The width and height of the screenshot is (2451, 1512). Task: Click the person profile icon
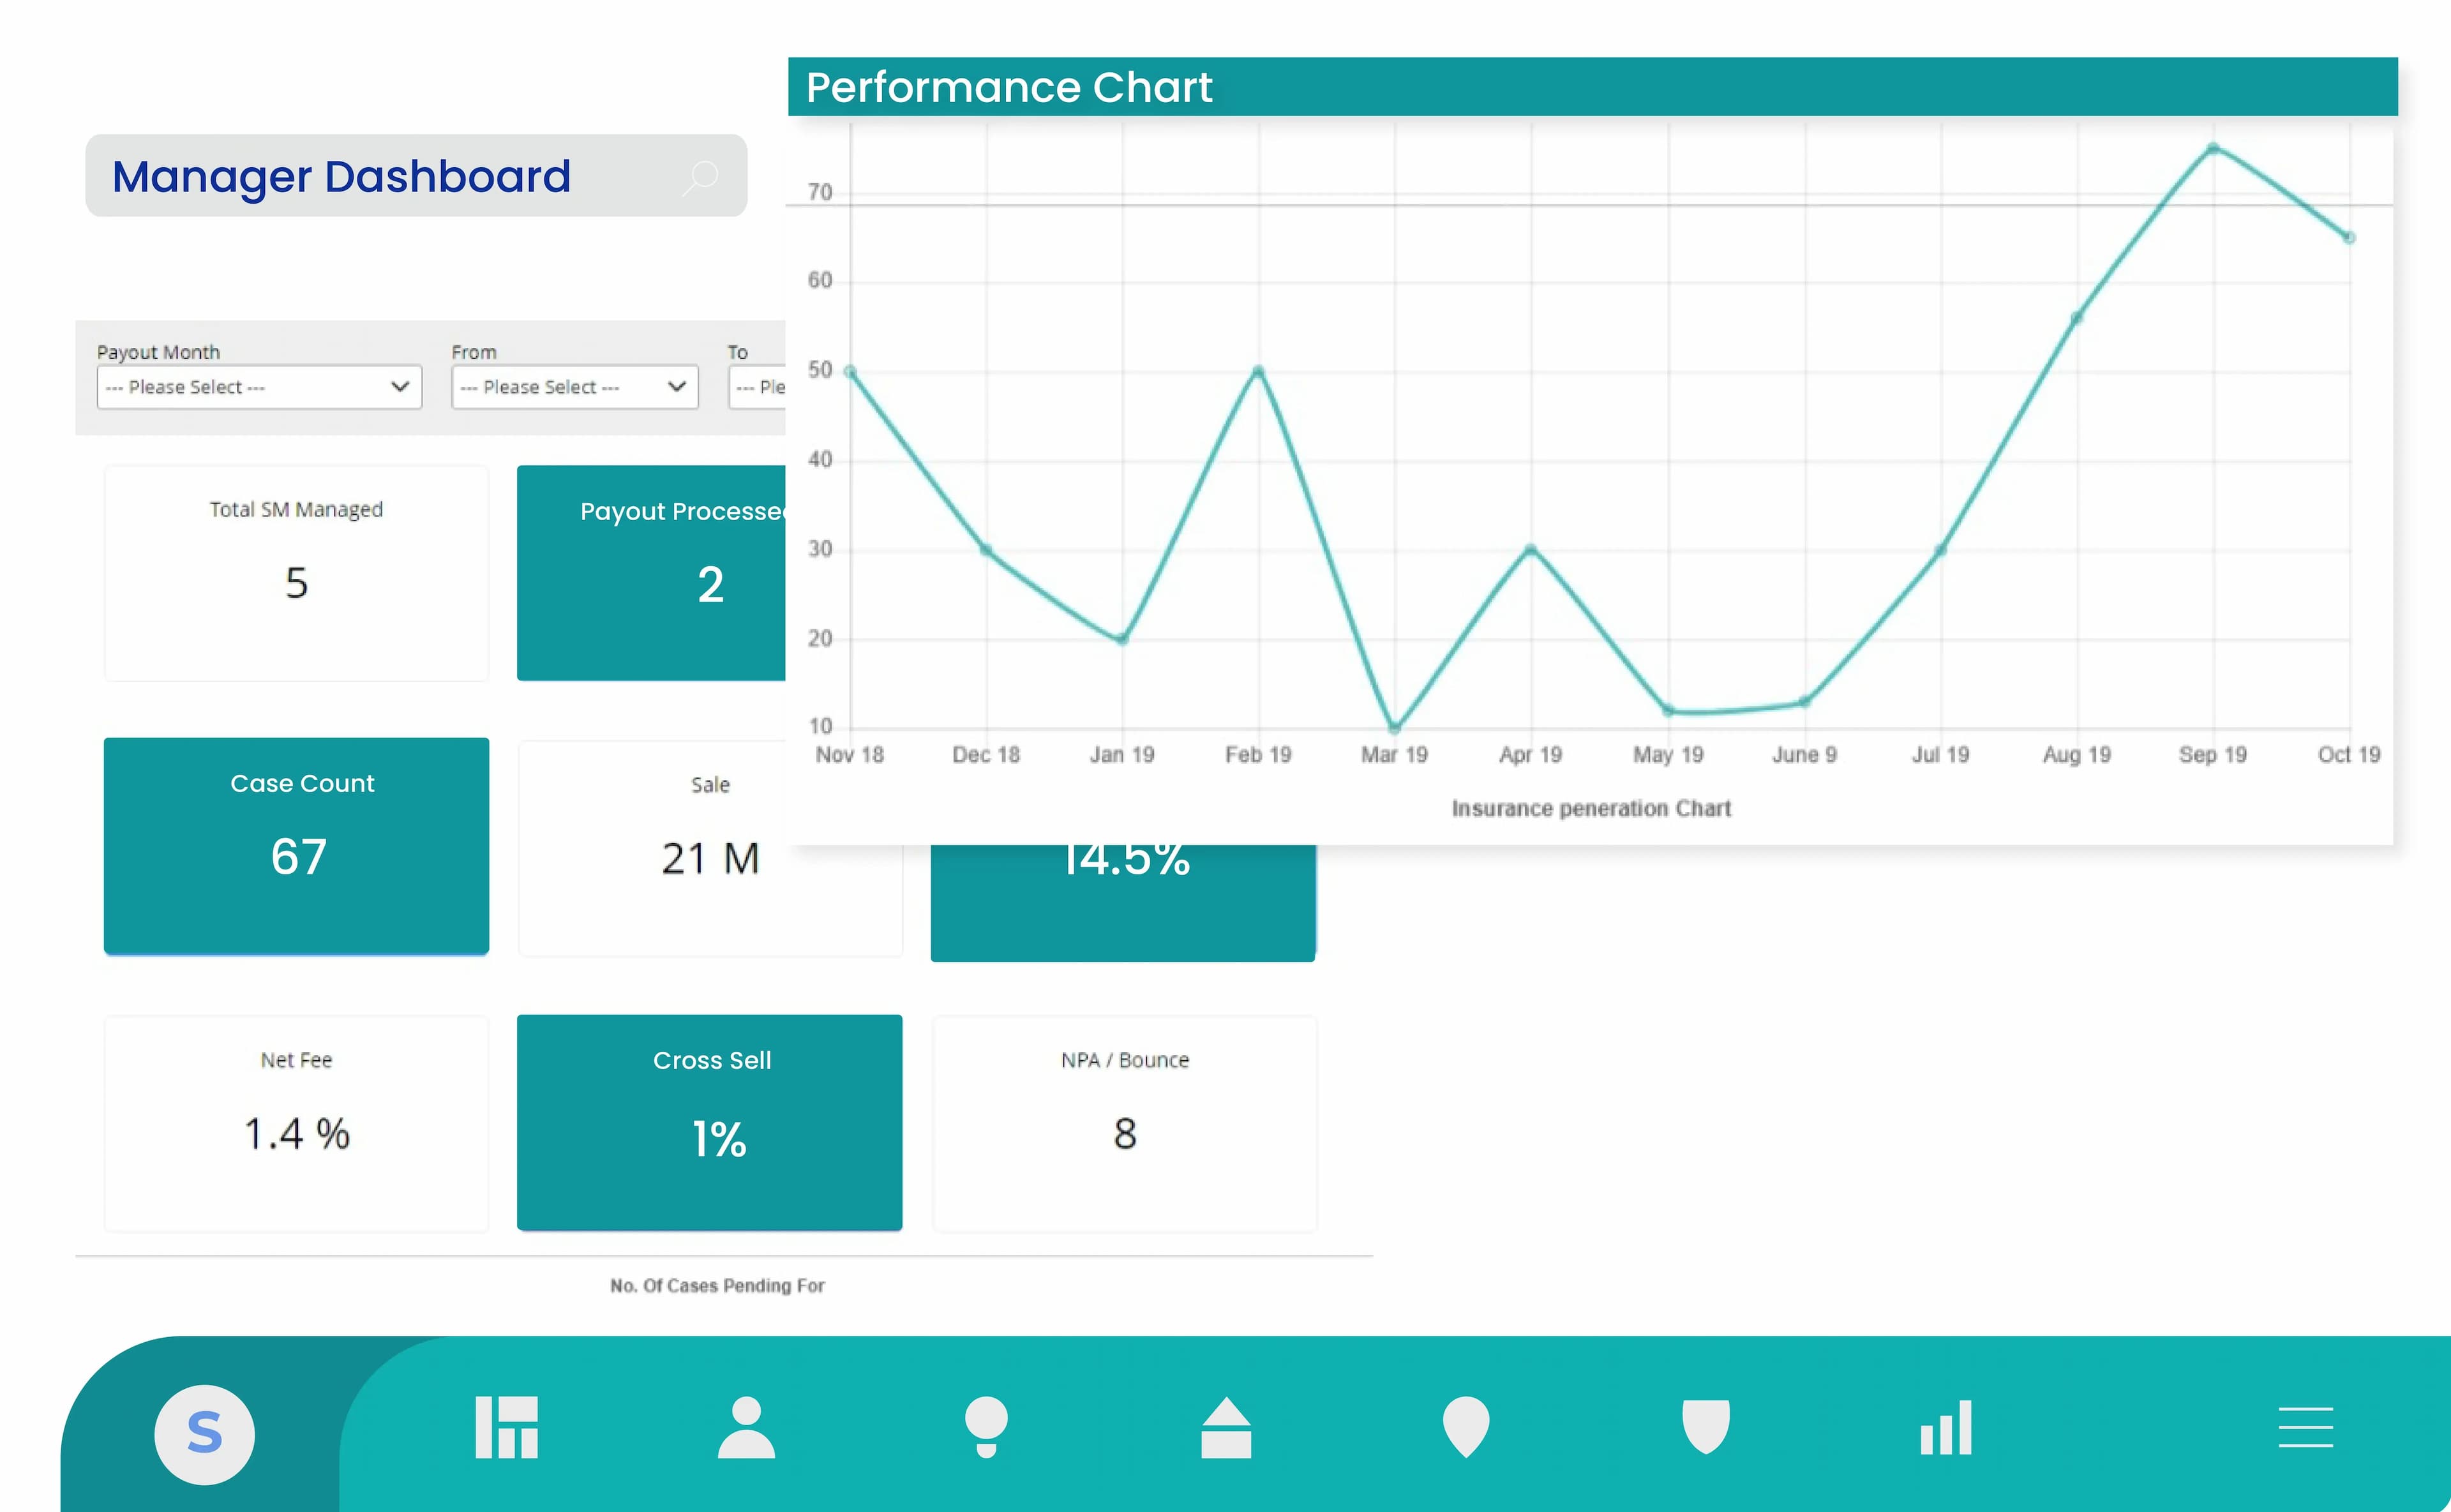click(746, 1427)
